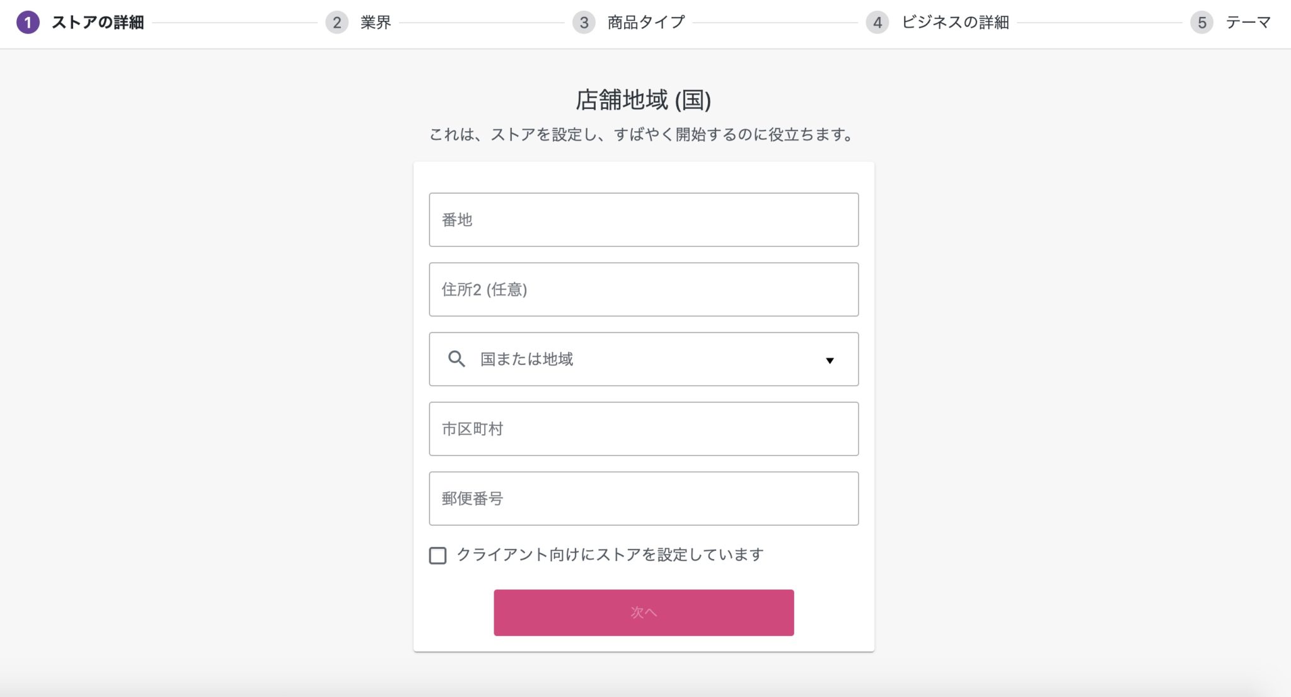Focus the 番地 address field
The image size is (1291, 697).
tap(643, 220)
